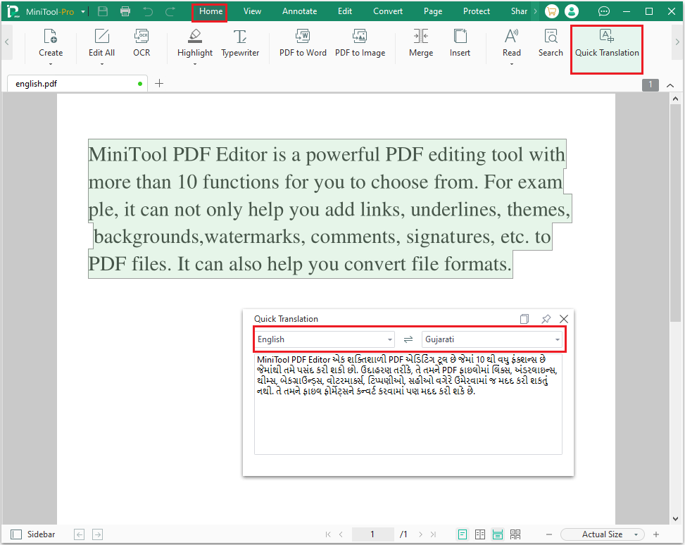Image resolution: width=685 pixels, height=545 pixels.
Task: Open the user account icon
Action: click(x=572, y=11)
